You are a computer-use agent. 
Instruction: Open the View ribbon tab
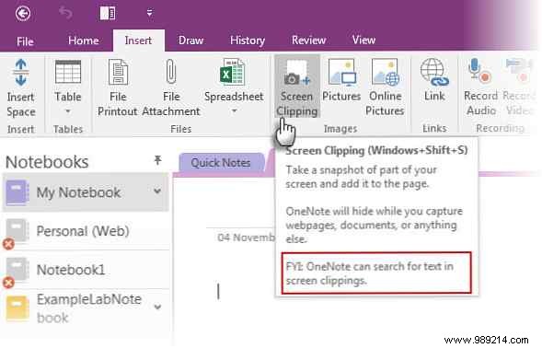point(363,40)
